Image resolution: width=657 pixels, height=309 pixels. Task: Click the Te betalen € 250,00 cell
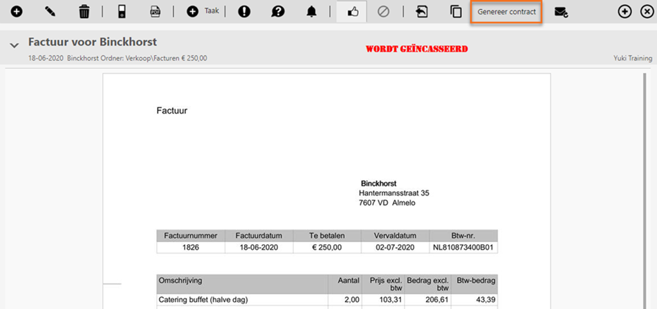[x=327, y=247]
